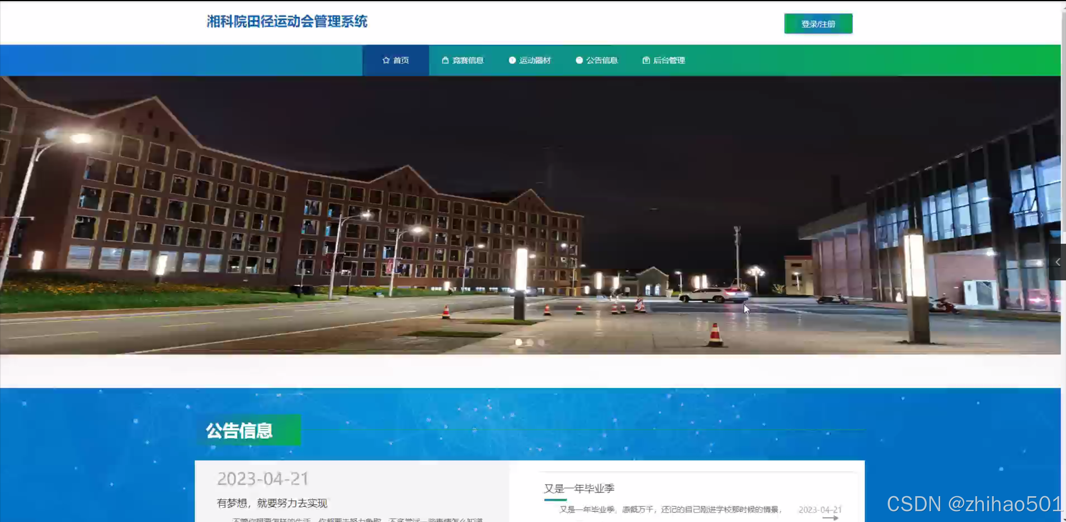The width and height of the screenshot is (1066, 522).
Task: Open the 又是一年毕业季 announcement link
Action: click(579, 488)
